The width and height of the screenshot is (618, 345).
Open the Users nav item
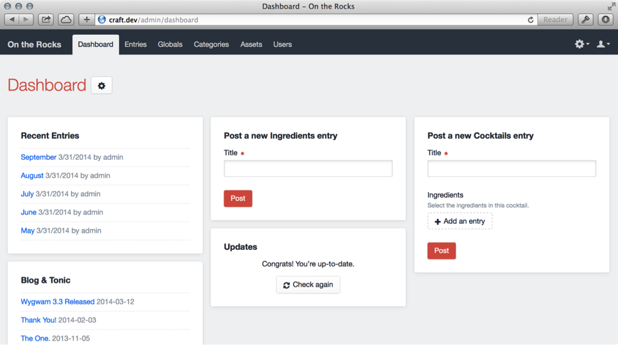pyautogui.click(x=283, y=44)
